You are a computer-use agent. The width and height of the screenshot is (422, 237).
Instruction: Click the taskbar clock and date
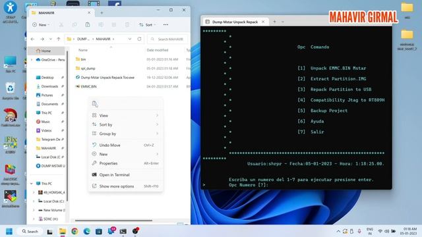point(408,231)
